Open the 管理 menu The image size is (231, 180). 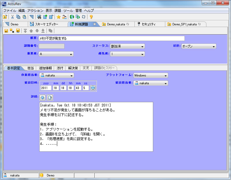(79, 11)
